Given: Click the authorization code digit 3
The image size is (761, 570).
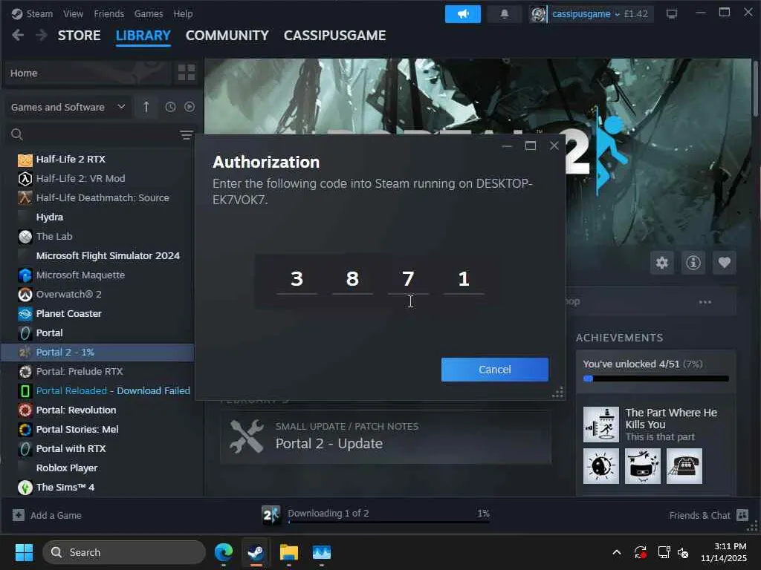Looking at the screenshot, I should pyautogui.click(x=297, y=279).
